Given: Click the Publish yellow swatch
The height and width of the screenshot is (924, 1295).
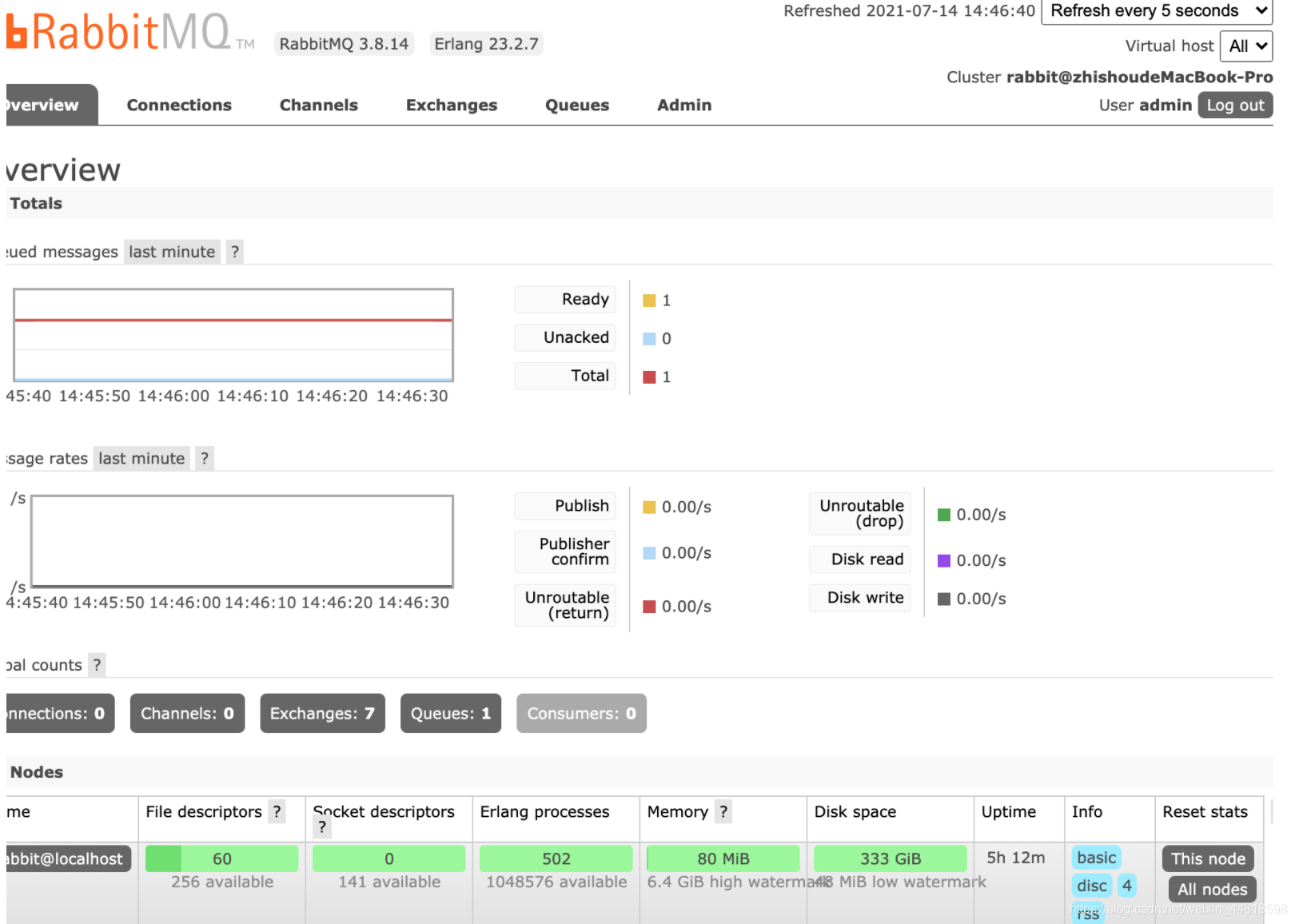Looking at the screenshot, I should pos(649,507).
